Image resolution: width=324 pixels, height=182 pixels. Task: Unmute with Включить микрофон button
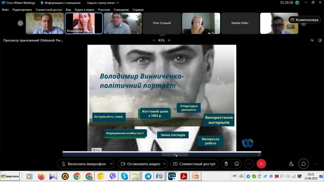[82, 164]
